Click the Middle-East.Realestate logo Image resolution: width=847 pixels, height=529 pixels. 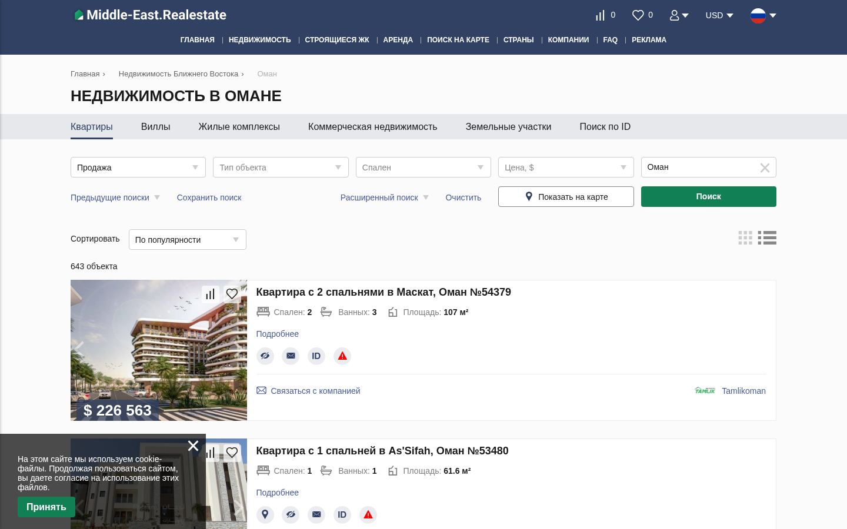pyautogui.click(x=150, y=15)
